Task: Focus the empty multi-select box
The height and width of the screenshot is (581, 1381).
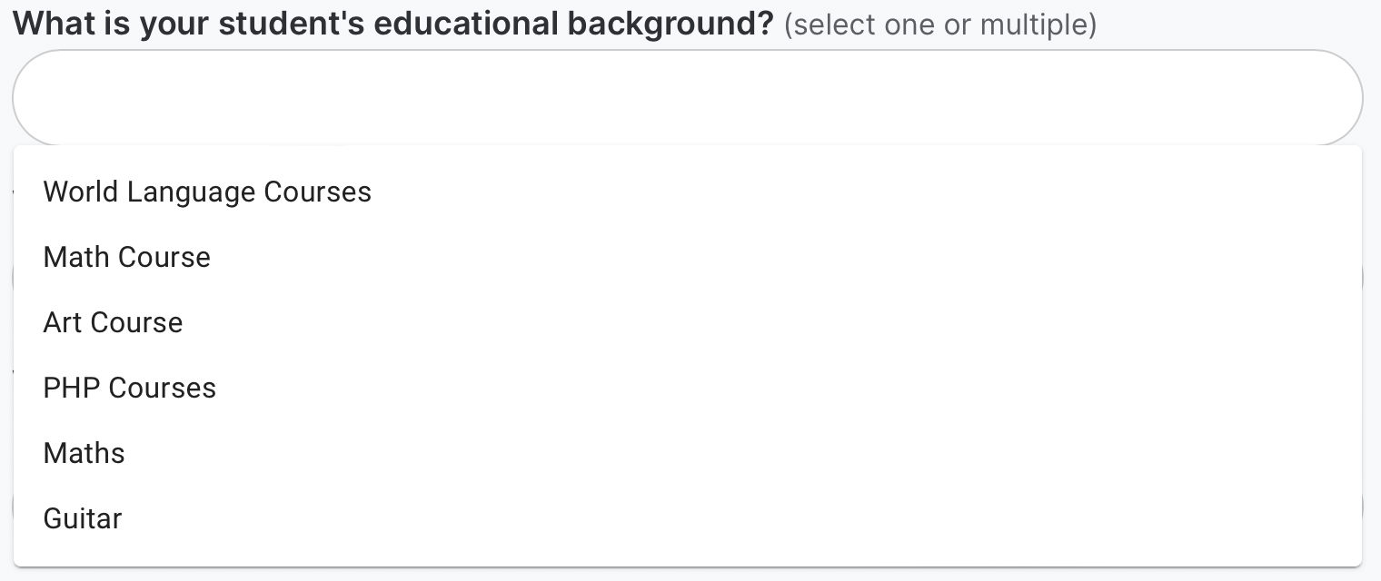Action: tap(687, 98)
